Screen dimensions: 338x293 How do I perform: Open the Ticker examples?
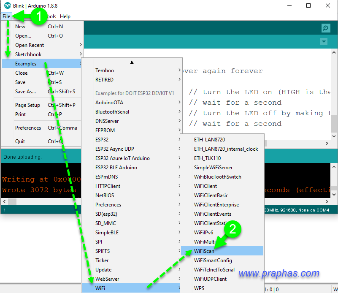pos(131,260)
